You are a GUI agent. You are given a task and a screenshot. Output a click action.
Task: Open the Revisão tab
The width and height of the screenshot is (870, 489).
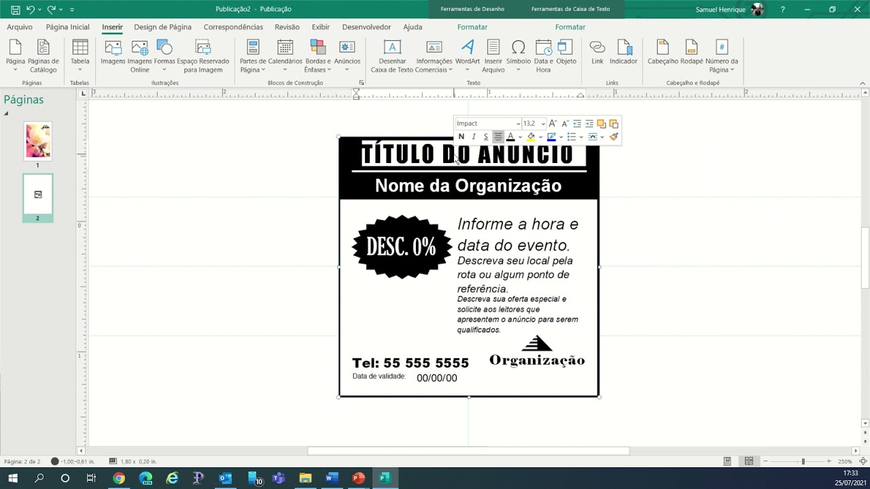click(x=287, y=27)
